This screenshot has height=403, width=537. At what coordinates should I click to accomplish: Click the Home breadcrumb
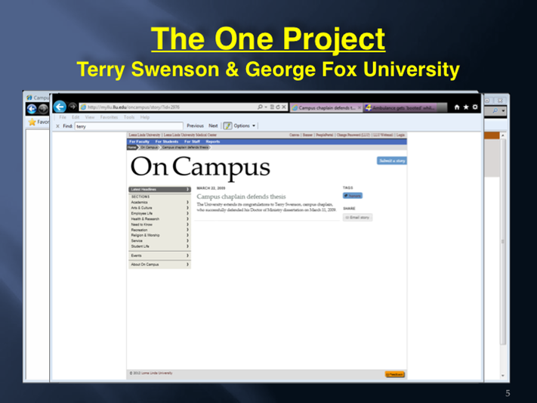click(x=132, y=147)
